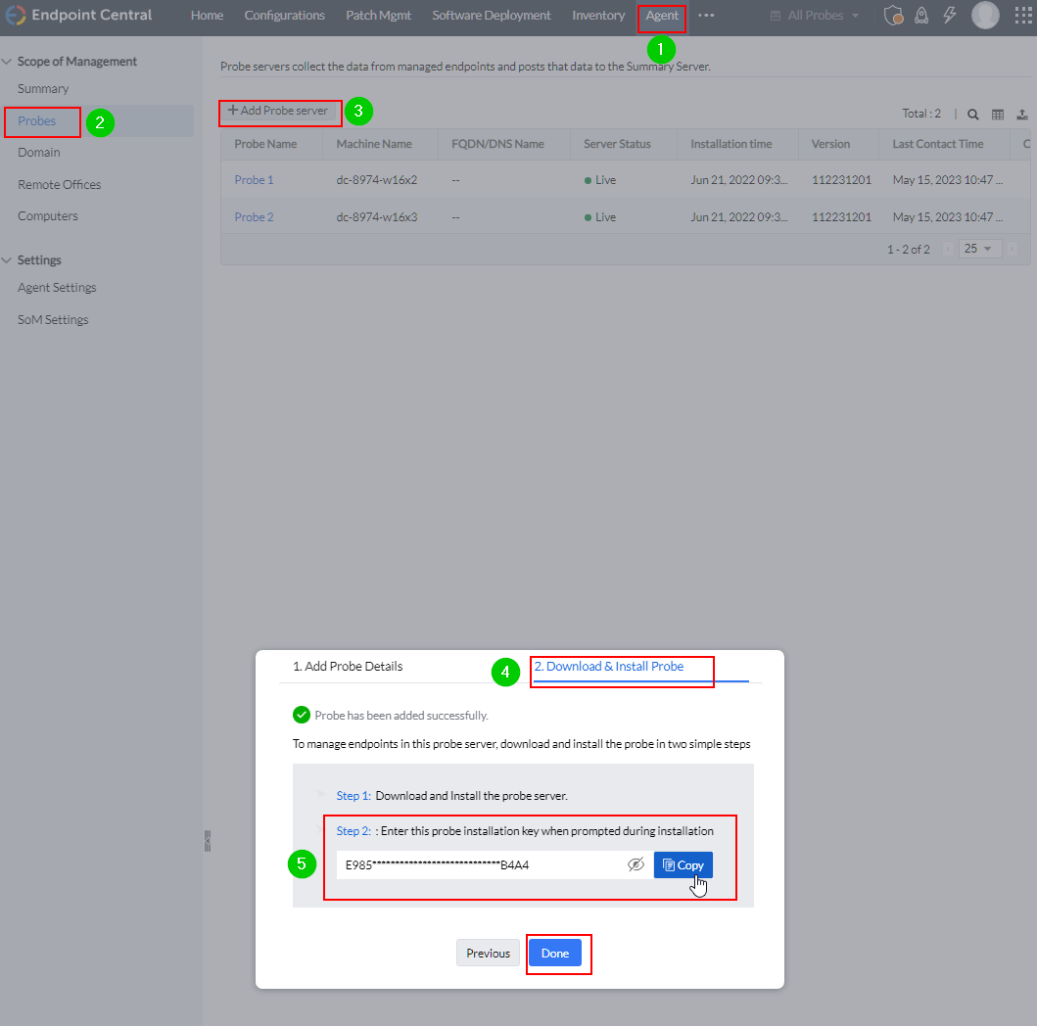The width and height of the screenshot is (1037, 1026).
Task: Sort by Last Contact Time column header
Action: pos(938,144)
